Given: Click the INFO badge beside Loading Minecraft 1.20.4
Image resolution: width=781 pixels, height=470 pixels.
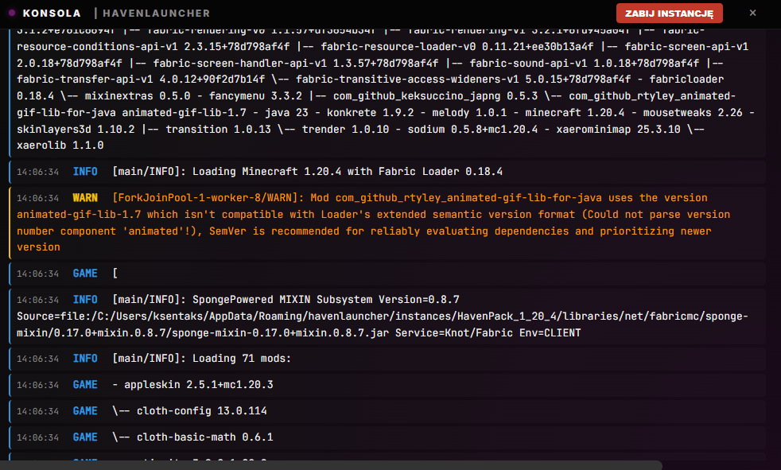Looking at the screenshot, I should click(x=85, y=171).
